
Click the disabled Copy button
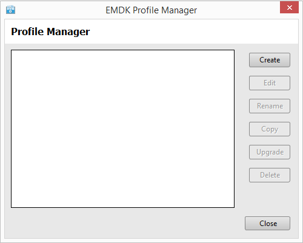(x=270, y=129)
